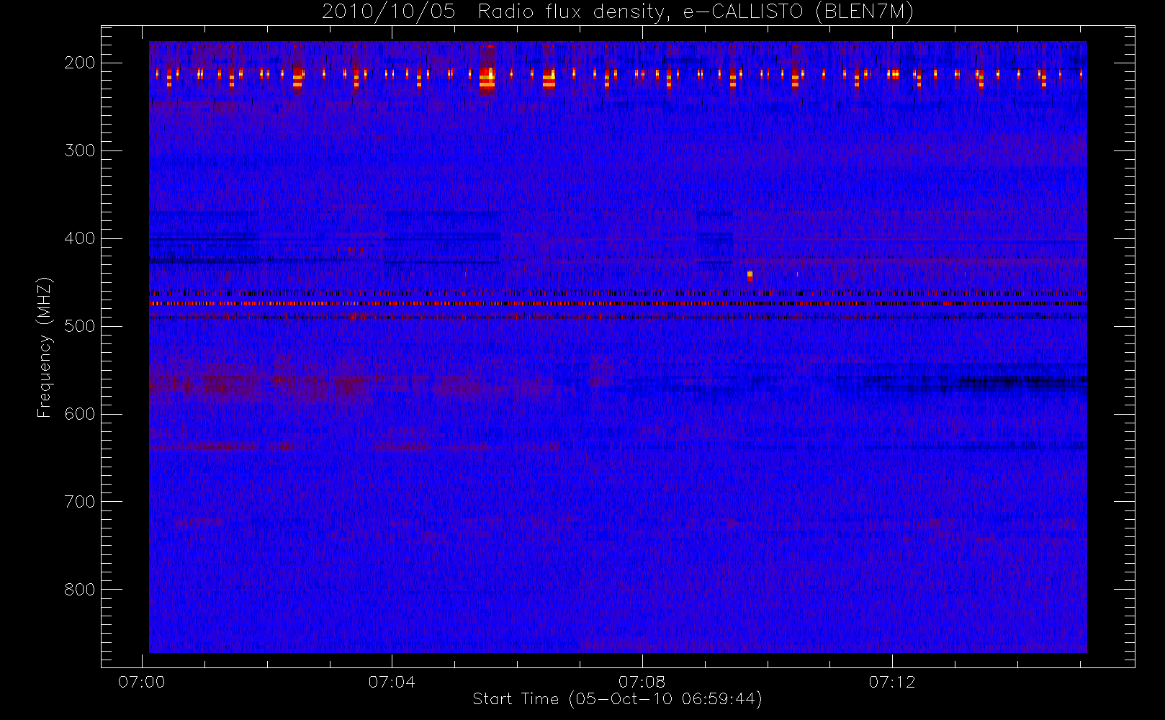The image size is (1165, 720).
Task: Click the strongest red-yellow burst near 07:05:30 at 210 MHz
Action: (x=487, y=78)
